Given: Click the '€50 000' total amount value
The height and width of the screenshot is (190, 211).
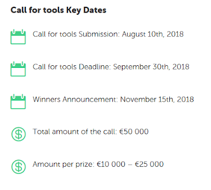Looking at the screenshot, I should click(x=134, y=132).
